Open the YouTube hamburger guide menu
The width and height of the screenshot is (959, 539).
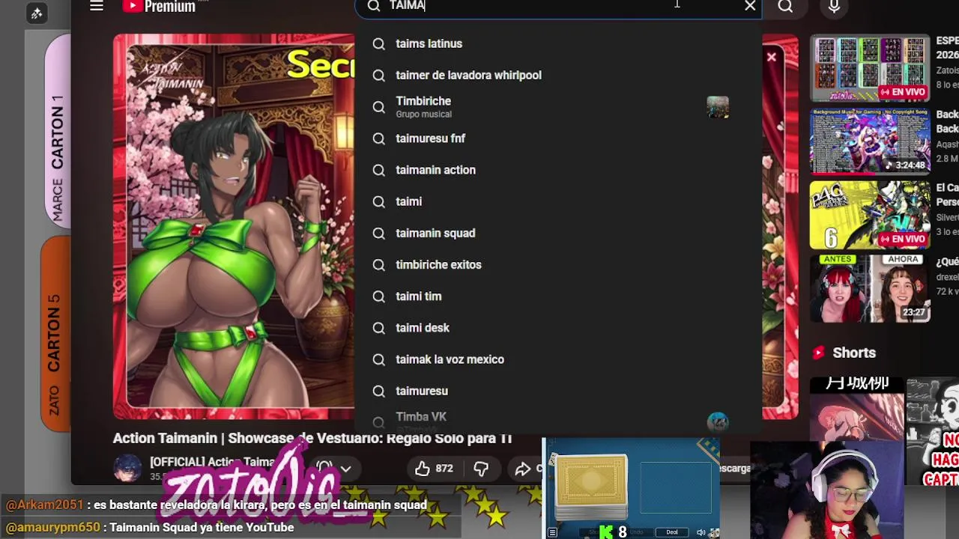(96, 6)
